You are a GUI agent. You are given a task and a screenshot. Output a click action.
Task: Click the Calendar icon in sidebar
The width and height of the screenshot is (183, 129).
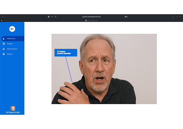point(4,44)
